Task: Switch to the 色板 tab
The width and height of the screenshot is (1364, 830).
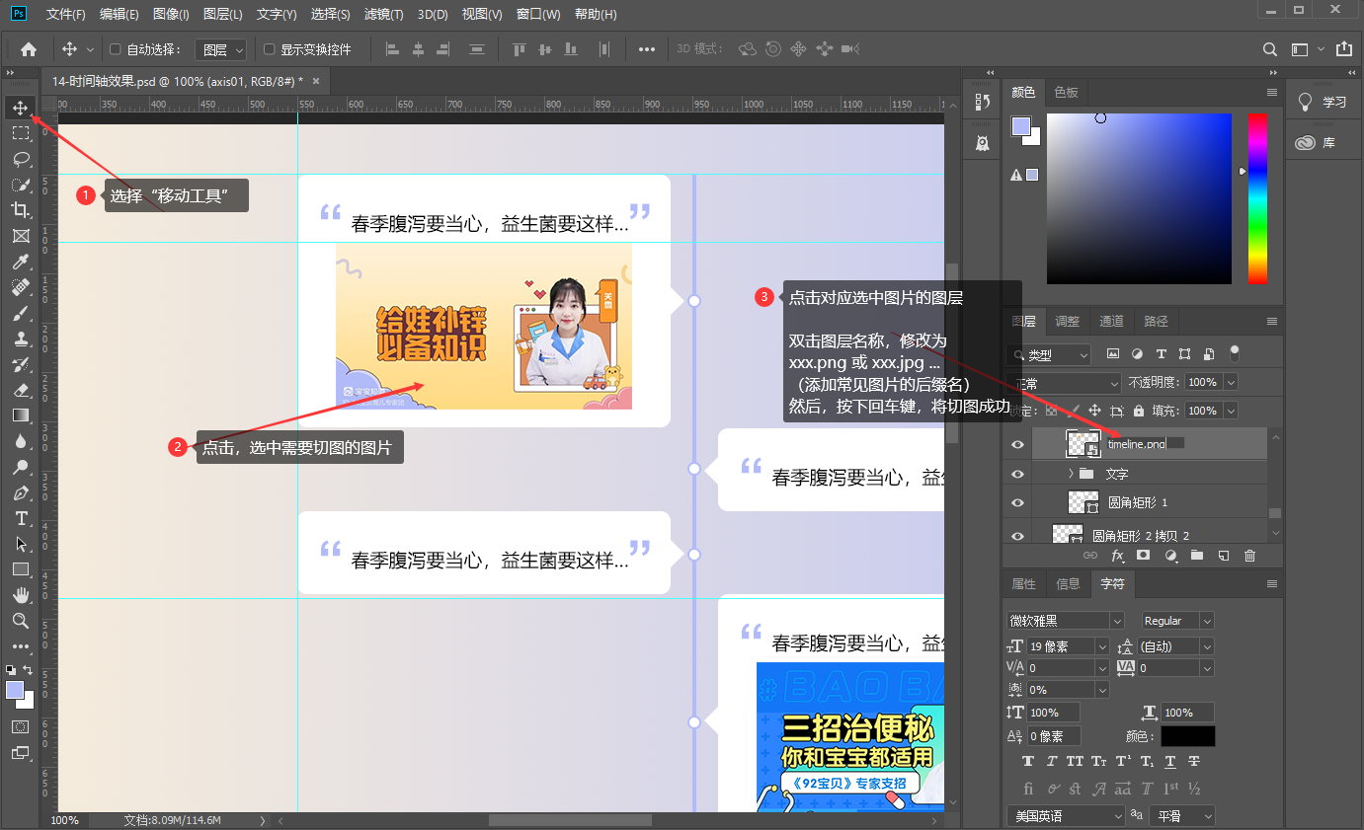Action: pyautogui.click(x=1067, y=92)
